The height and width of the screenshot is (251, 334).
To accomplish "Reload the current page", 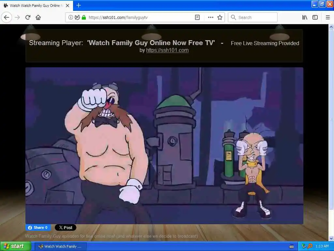I will coord(28,18).
